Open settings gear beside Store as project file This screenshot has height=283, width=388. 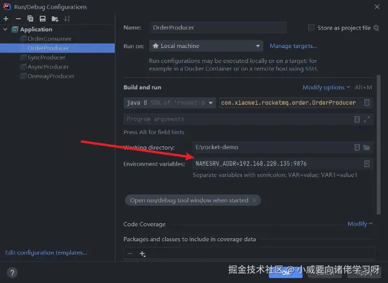pyautogui.click(x=376, y=27)
